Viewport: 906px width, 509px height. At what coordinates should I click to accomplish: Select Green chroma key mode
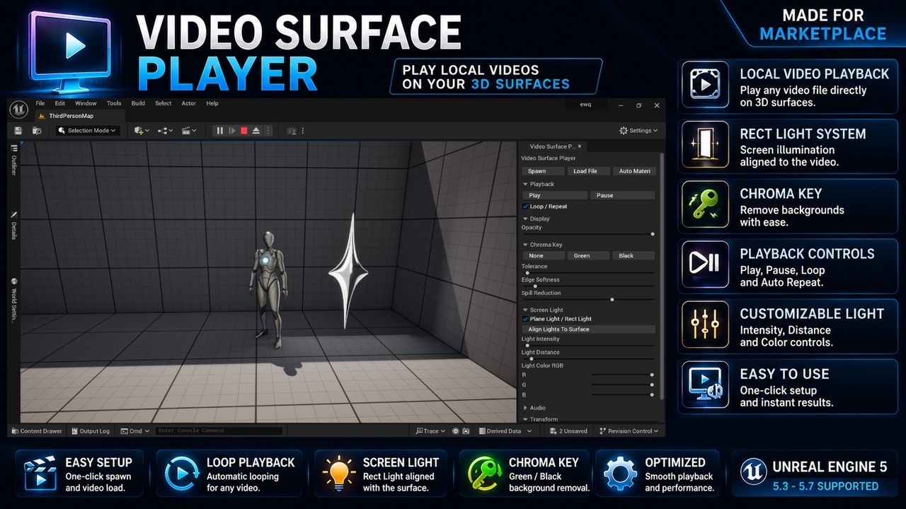click(588, 256)
